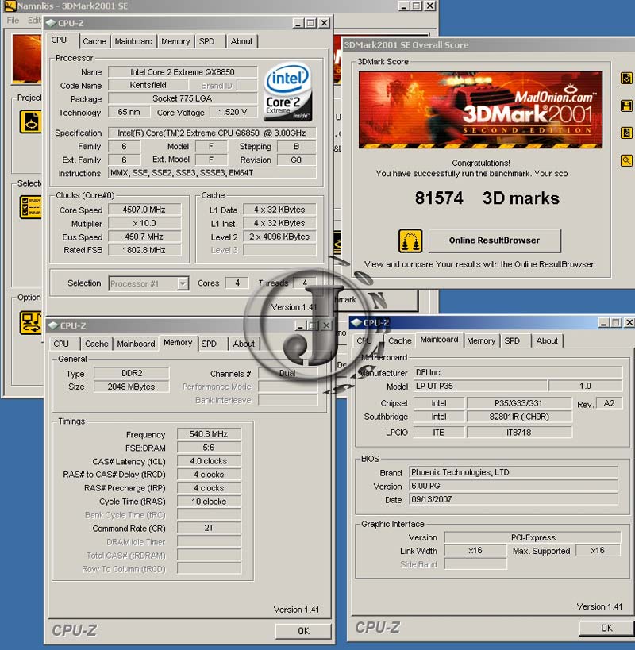
Task: Click the BIOS Brand field Phoenix Technologies, LTD
Action: 513,472
